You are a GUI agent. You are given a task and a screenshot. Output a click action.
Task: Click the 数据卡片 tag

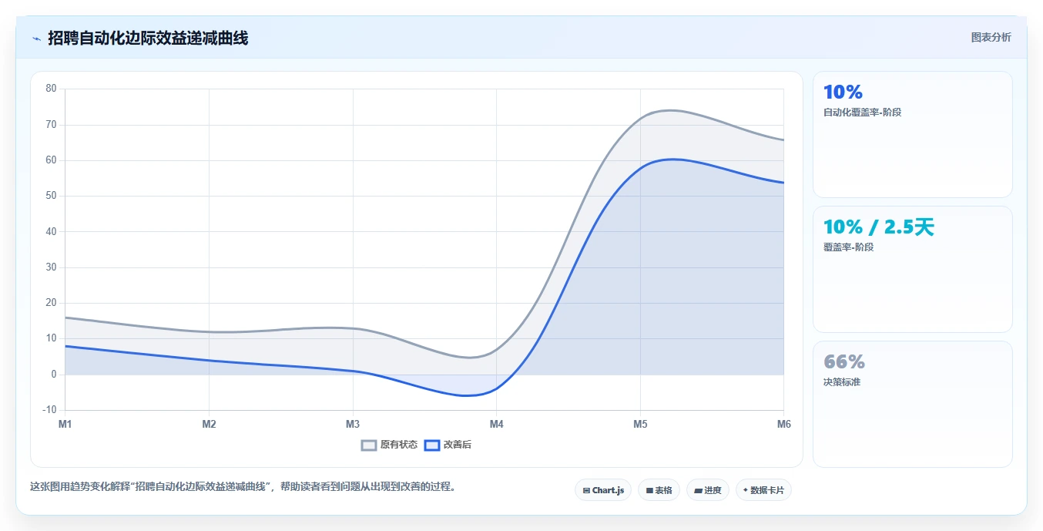pyautogui.click(x=763, y=490)
